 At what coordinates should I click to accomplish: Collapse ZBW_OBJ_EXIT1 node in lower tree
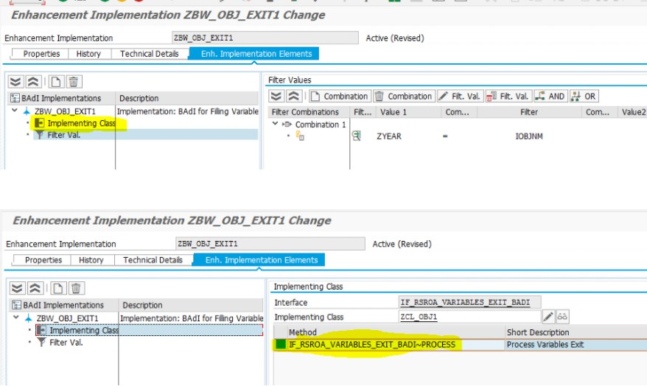click(16, 317)
